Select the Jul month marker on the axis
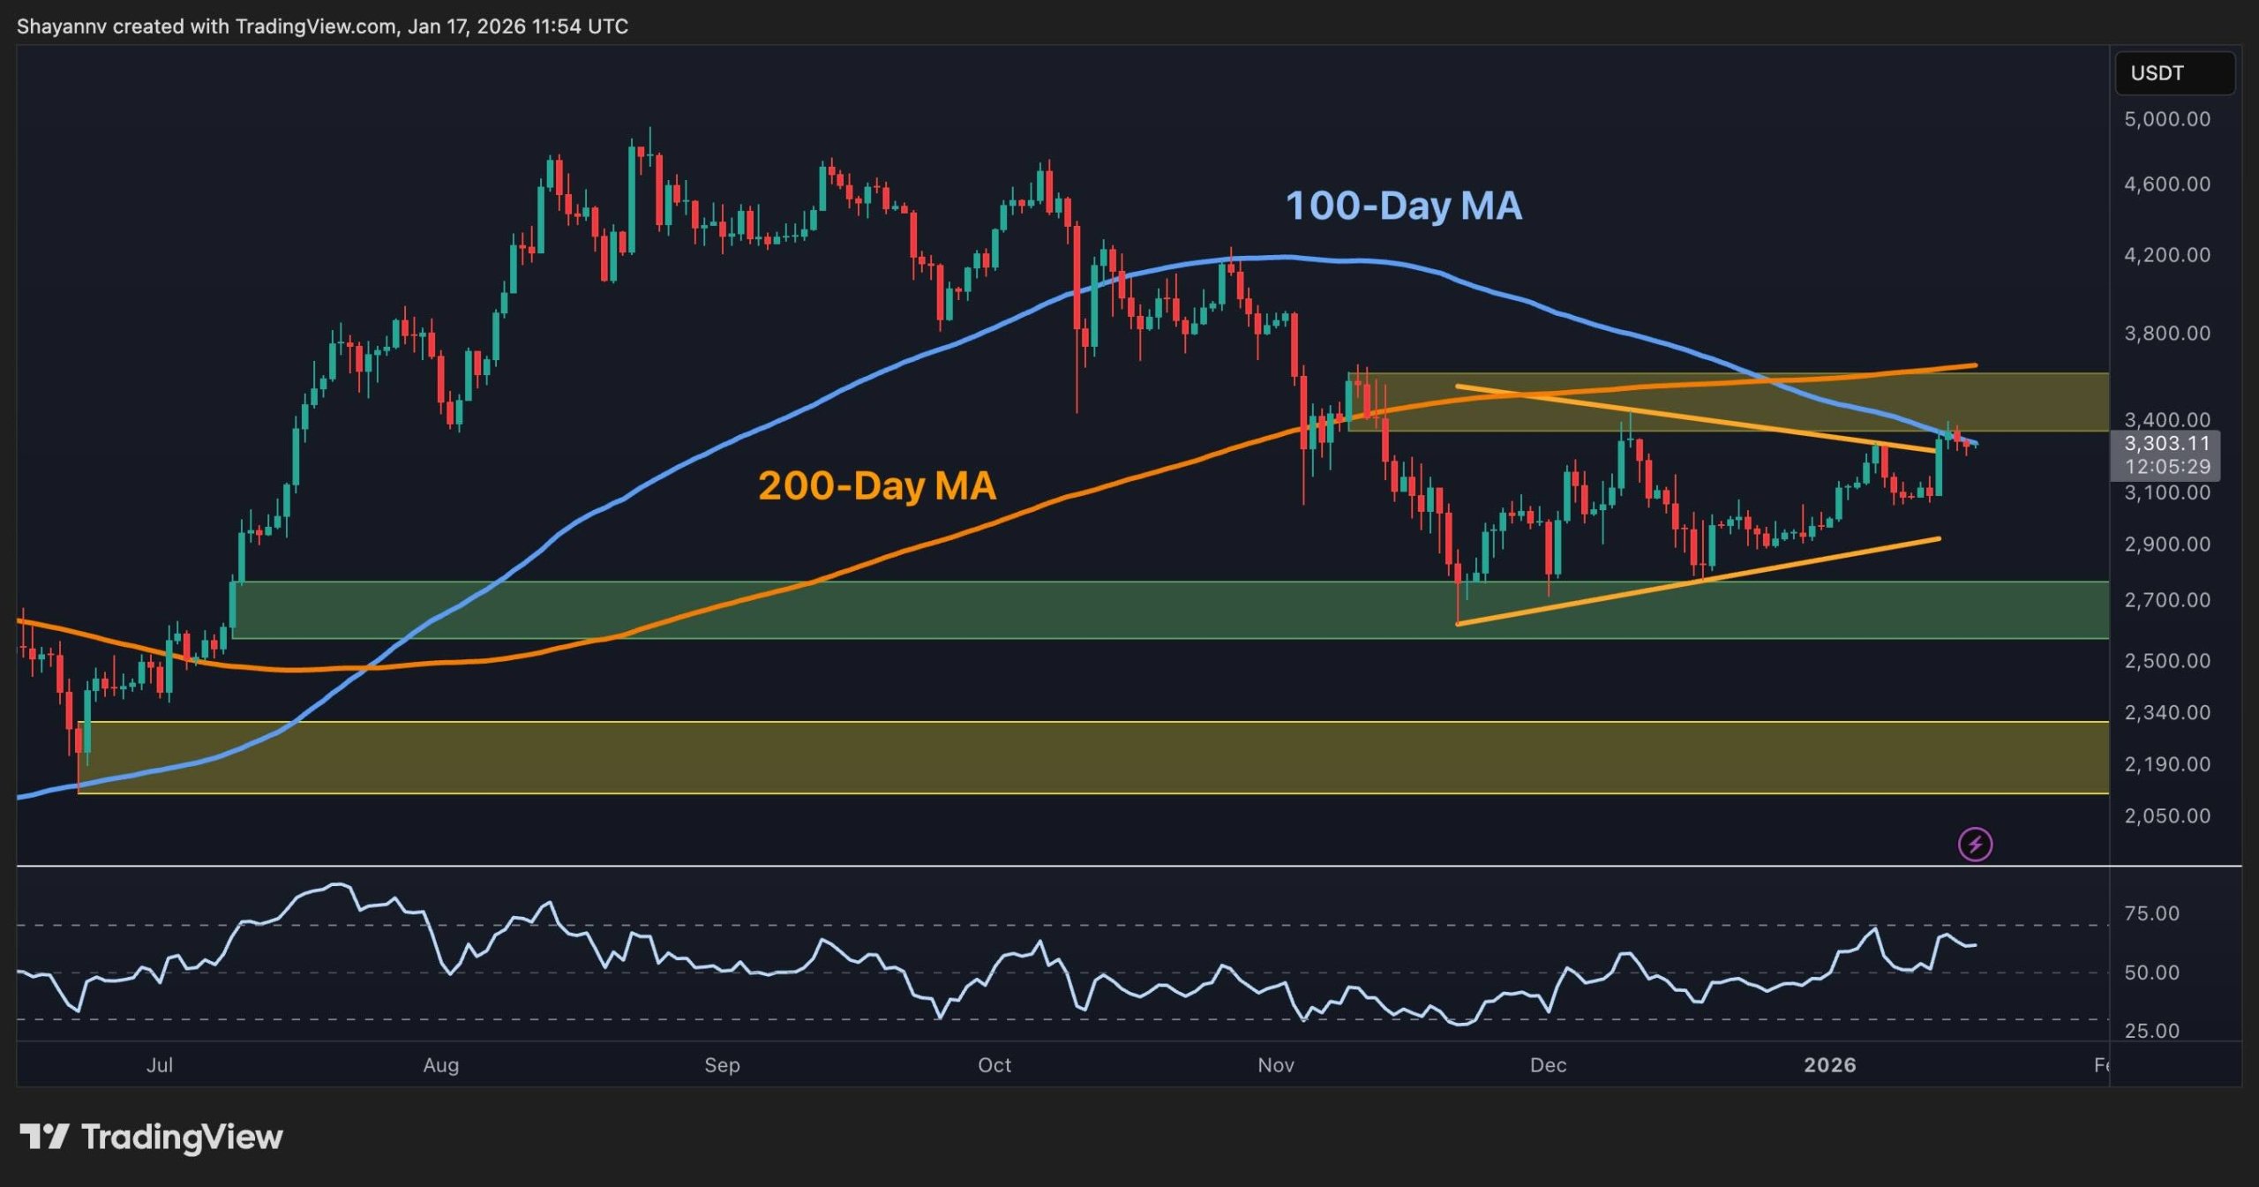Screen dimensions: 2259x1187 tap(160, 1065)
